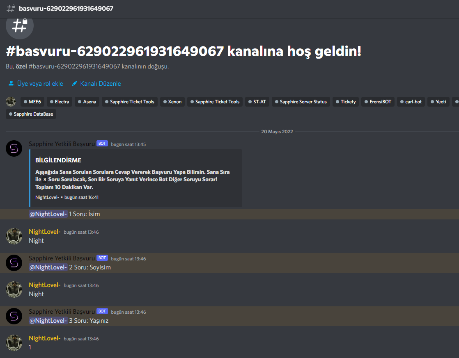The height and width of the screenshot is (358, 459).
Task: Click the add member person icon
Action: 11,83
